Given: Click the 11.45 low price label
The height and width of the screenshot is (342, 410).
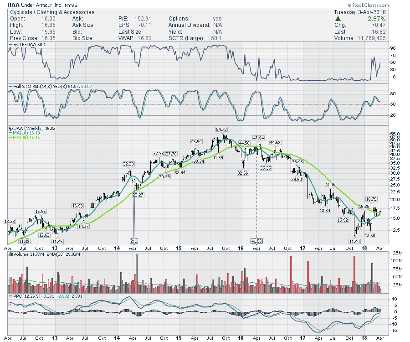Looking at the screenshot, I should click(x=57, y=241).
